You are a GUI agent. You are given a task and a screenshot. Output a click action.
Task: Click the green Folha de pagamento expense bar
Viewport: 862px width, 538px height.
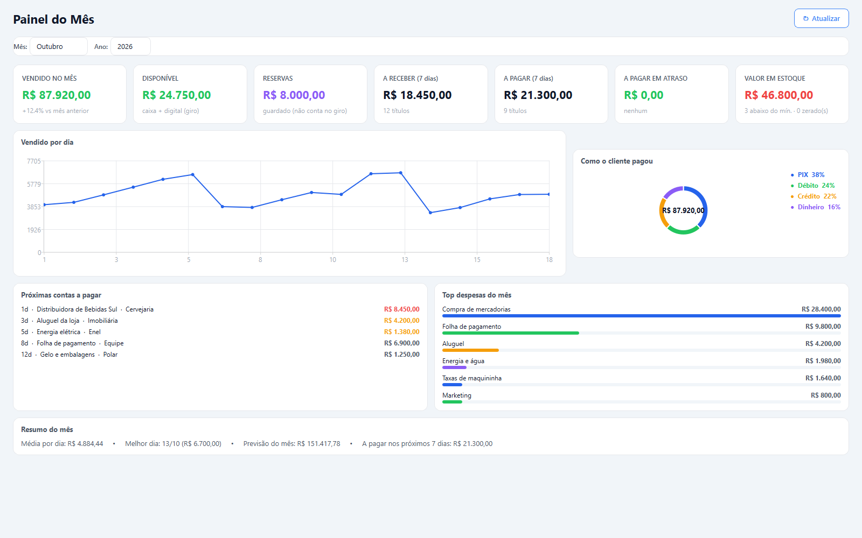pos(511,333)
